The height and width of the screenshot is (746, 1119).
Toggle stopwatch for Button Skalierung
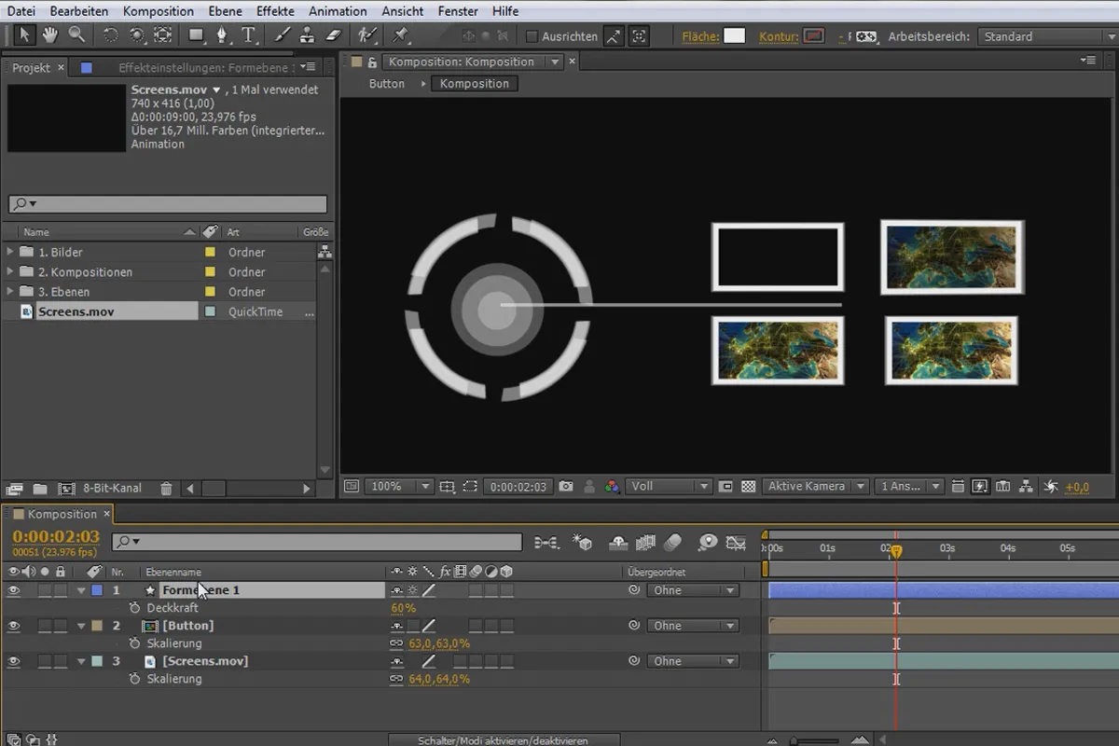[x=134, y=643]
